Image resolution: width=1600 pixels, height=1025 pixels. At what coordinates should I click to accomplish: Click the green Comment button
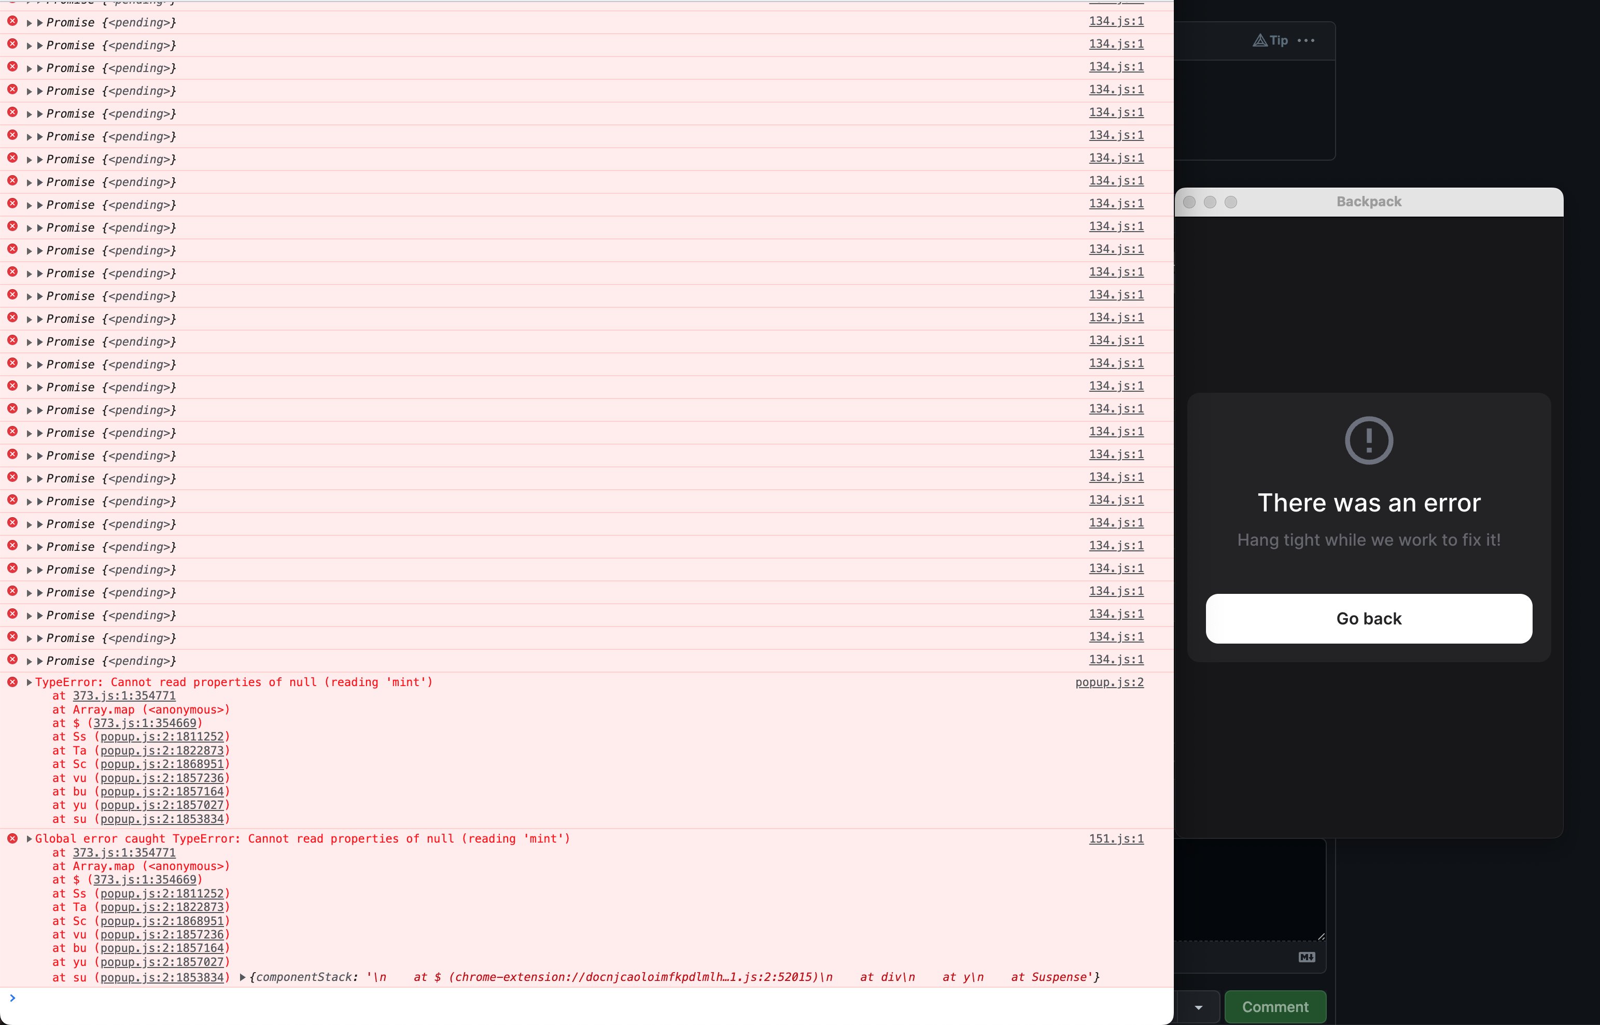click(x=1274, y=1006)
